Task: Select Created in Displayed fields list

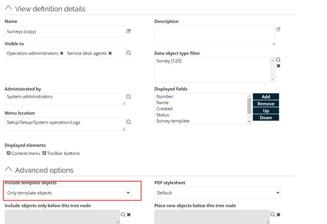Action: [x=165, y=108]
